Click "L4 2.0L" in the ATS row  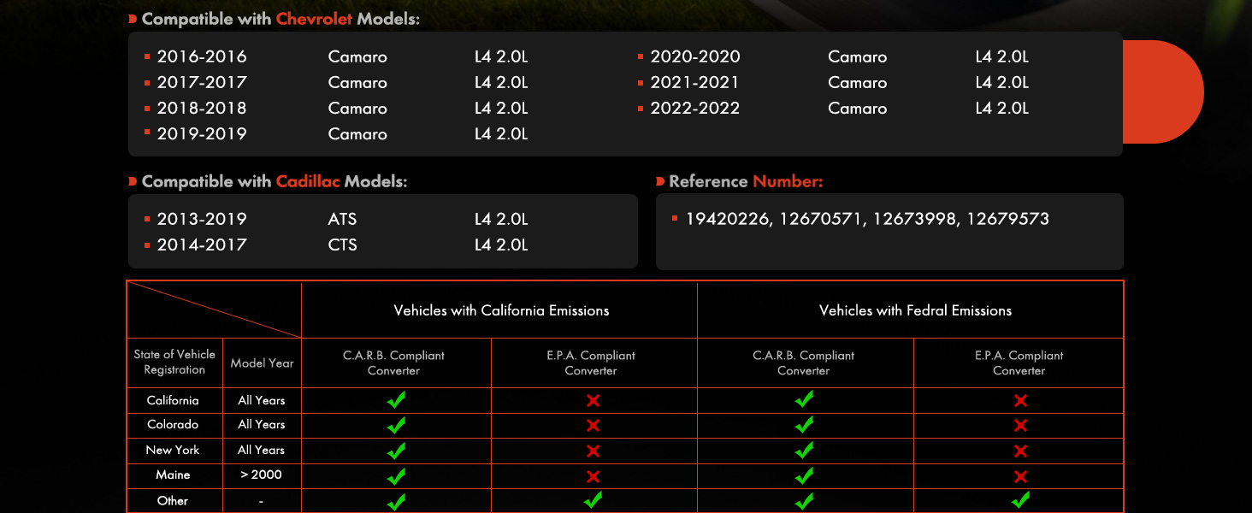501,219
